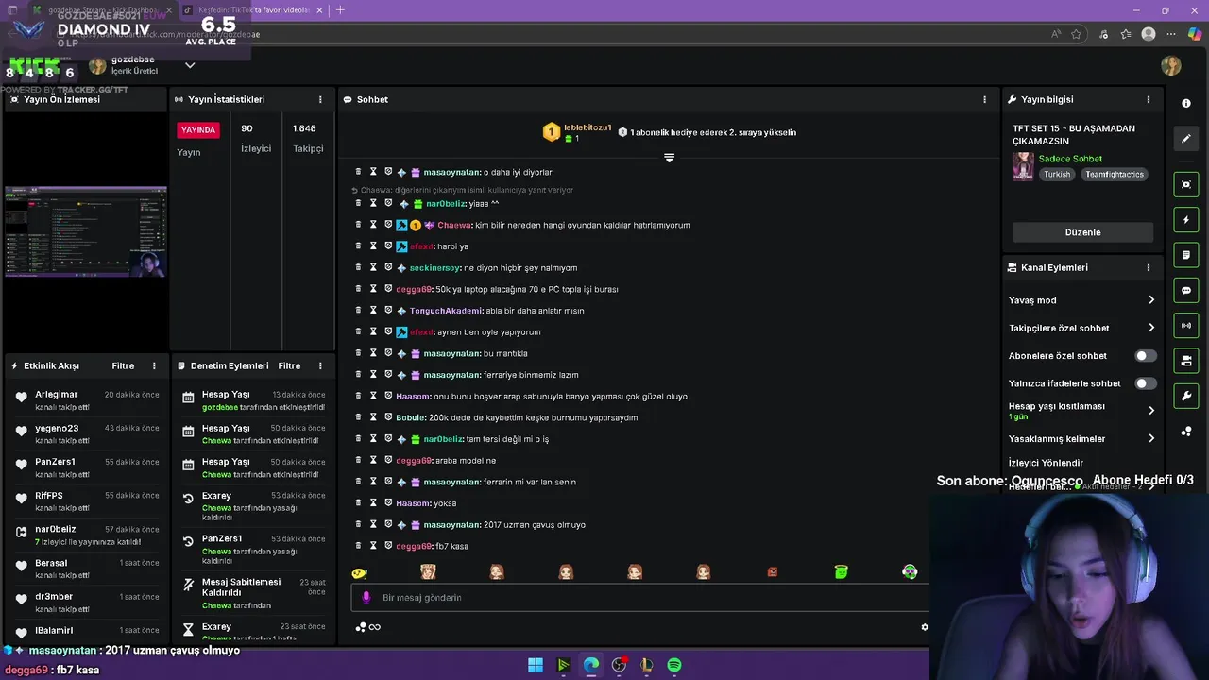Screen dimensions: 1209x680
Task: Insert the headphones character emote
Action: click(910, 571)
